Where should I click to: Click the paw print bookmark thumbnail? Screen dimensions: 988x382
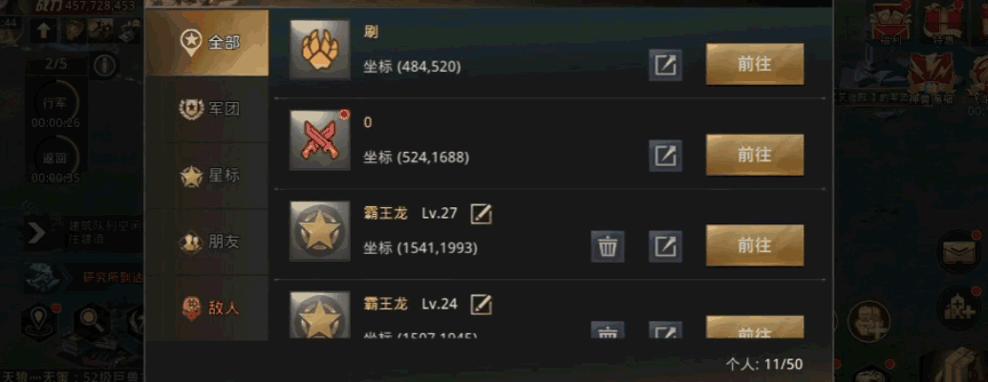point(319,50)
